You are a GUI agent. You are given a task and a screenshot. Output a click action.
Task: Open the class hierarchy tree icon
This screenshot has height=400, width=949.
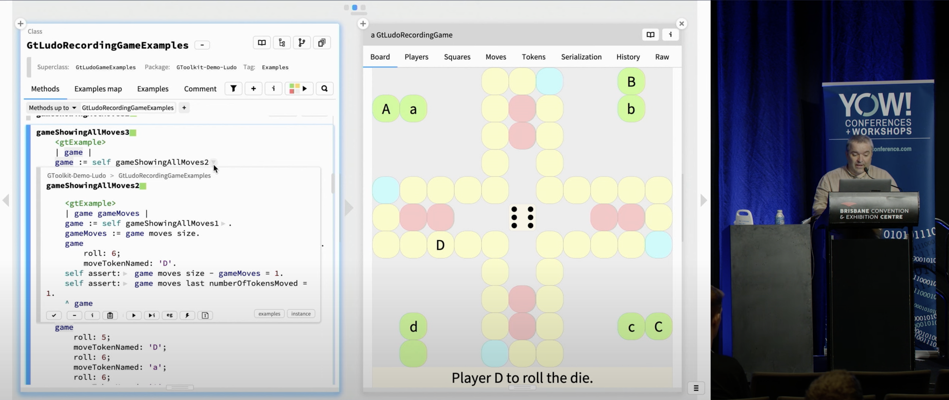tap(282, 43)
